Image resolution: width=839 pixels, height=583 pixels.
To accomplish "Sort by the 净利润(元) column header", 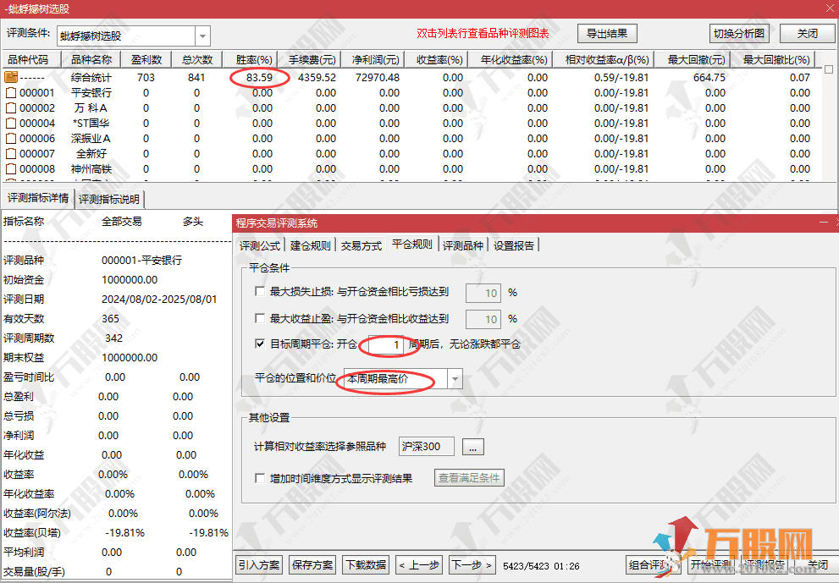I will pyautogui.click(x=375, y=59).
